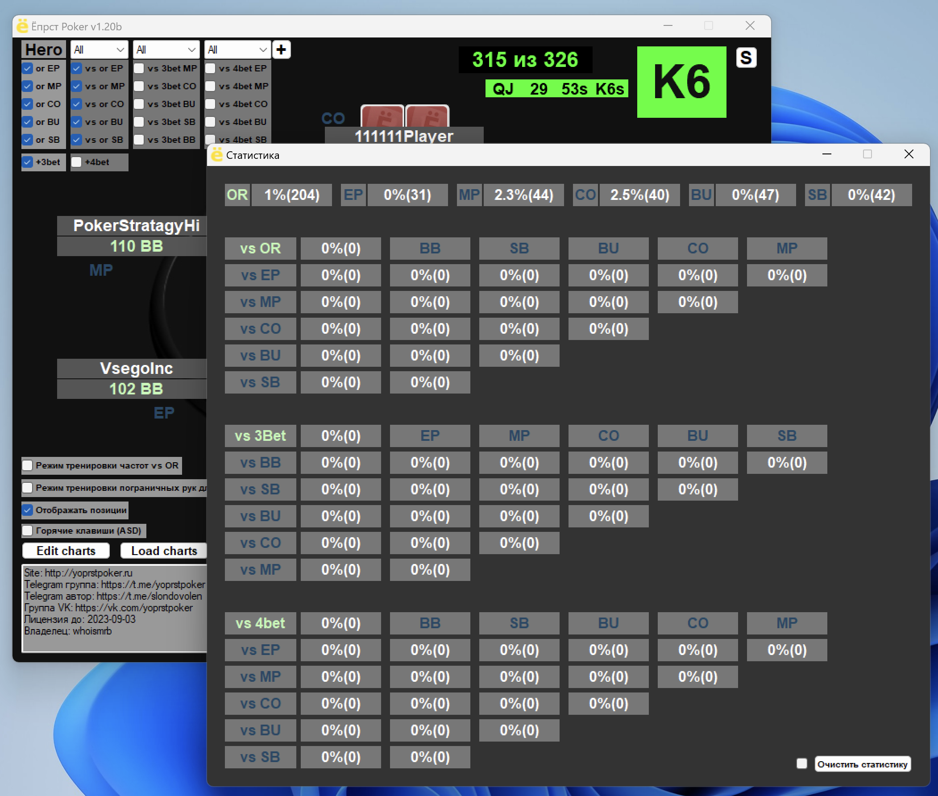
Task: Click the right face-down card above 111111Player
Action: (x=427, y=116)
